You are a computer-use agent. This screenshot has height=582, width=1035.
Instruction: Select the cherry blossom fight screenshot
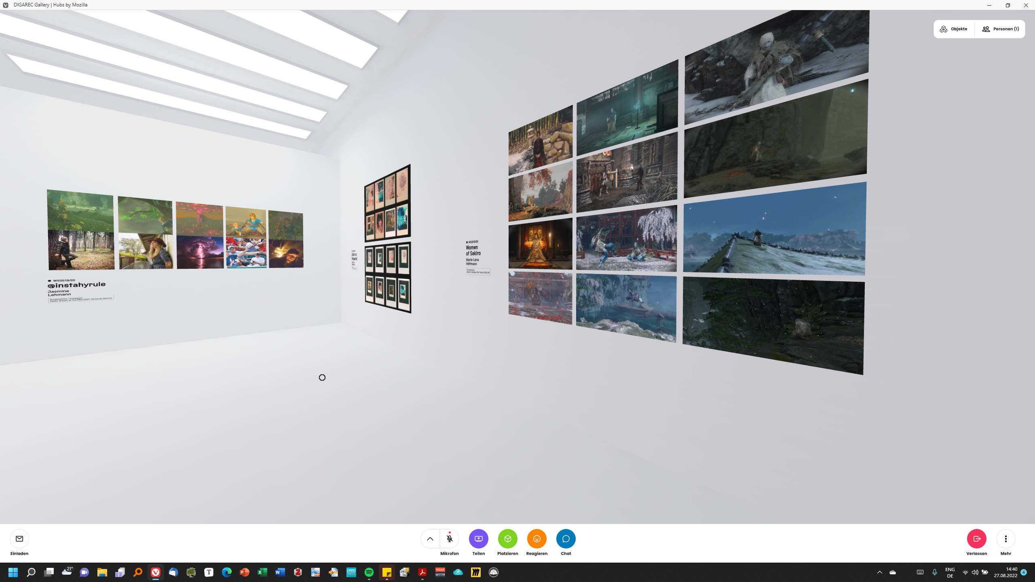coord(627,238)
